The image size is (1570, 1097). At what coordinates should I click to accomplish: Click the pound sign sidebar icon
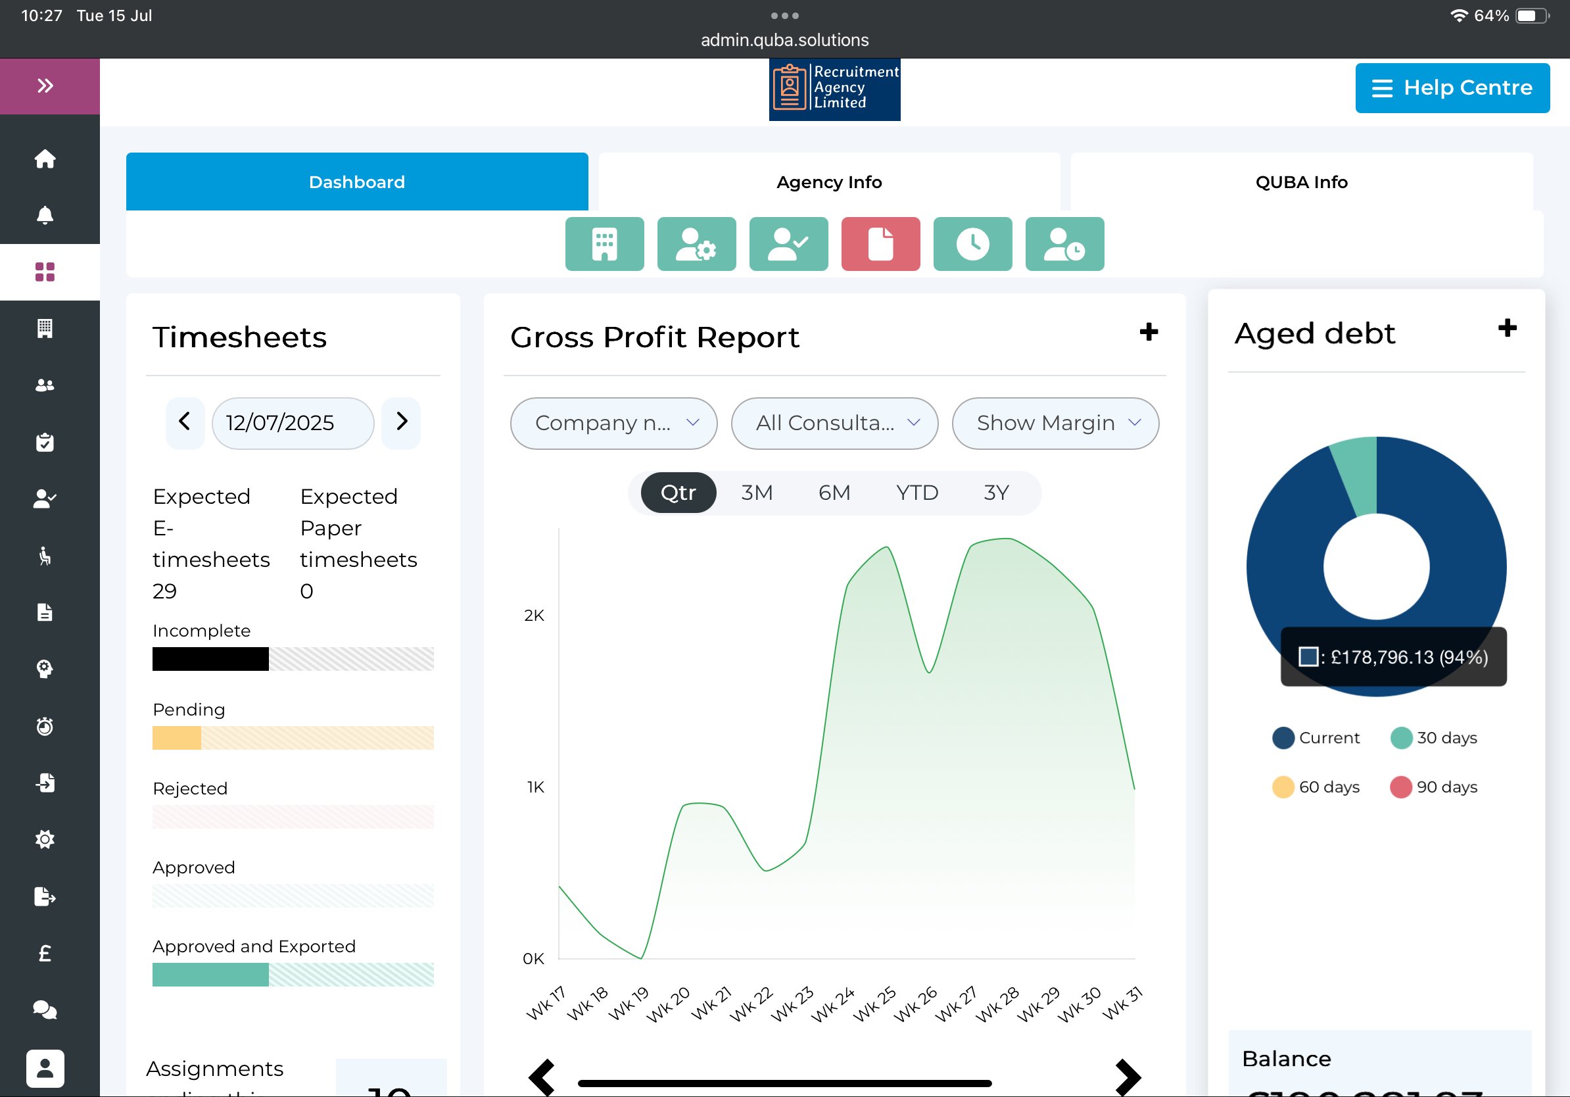click(45, 953)
